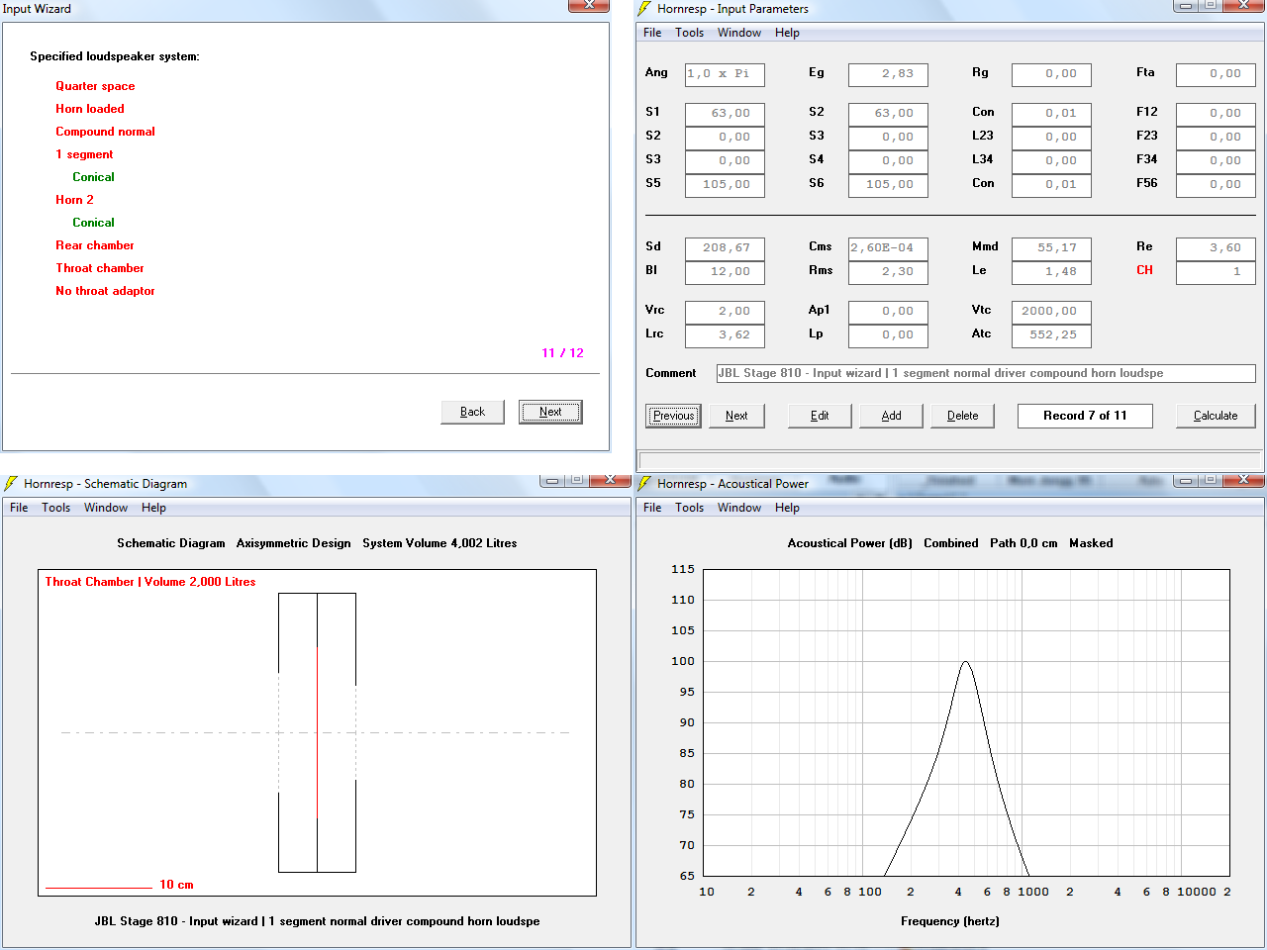Click the S6 field showing 105,00
The height and width of the screenshot is (950, 1267).
pos(888,185)
